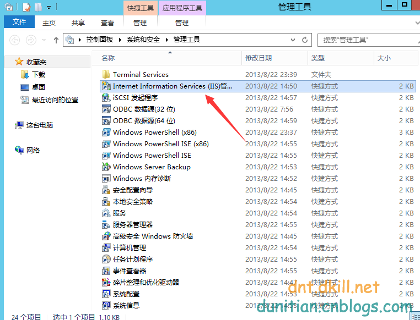This screenshot has width=420, height=320.
Task: Open the Terminal Services folder icon
Action: coord(106,74)
